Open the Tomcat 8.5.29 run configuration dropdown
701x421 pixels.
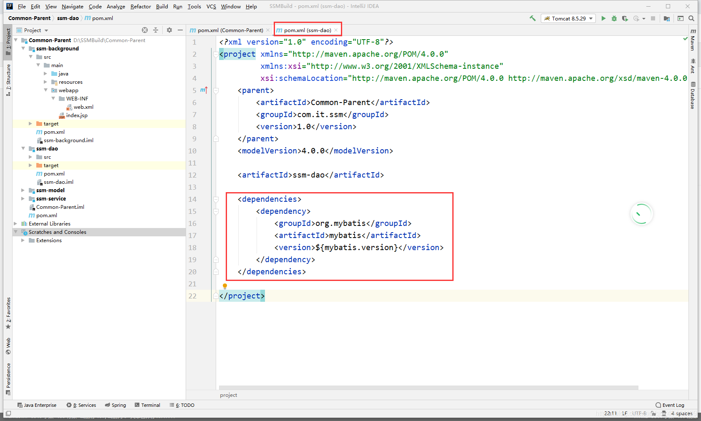[x=568, y=18]
